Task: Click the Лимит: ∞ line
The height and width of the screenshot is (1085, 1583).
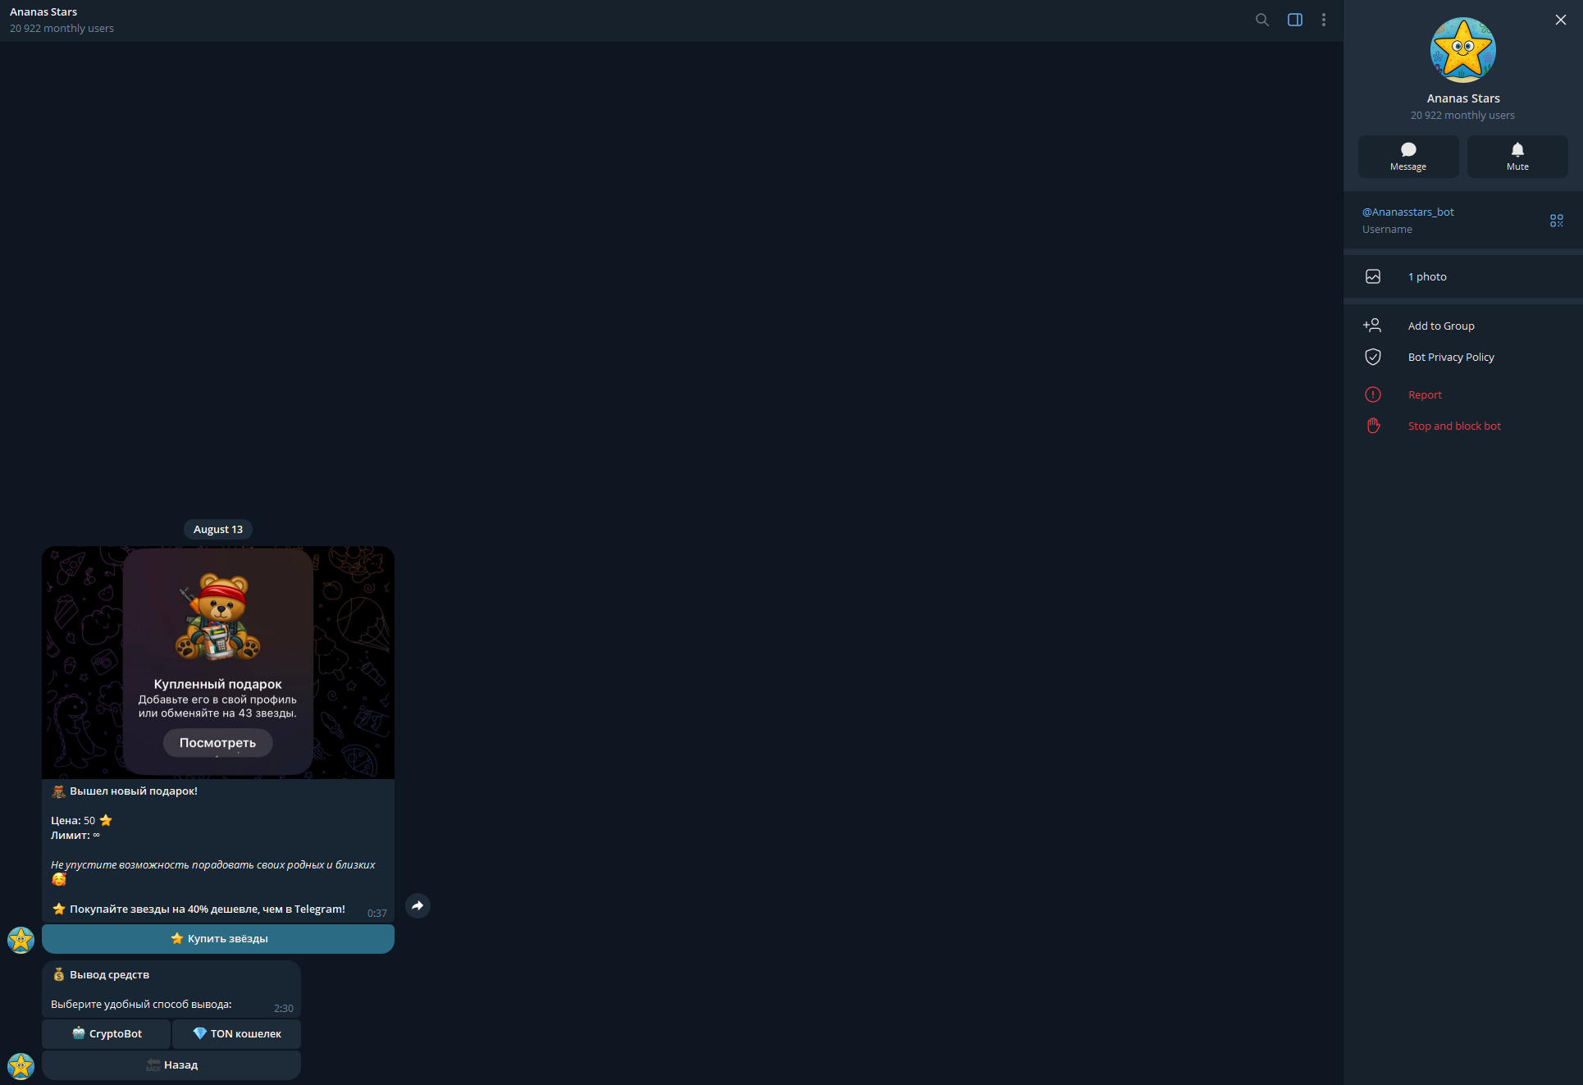Action: pos(75,835)
